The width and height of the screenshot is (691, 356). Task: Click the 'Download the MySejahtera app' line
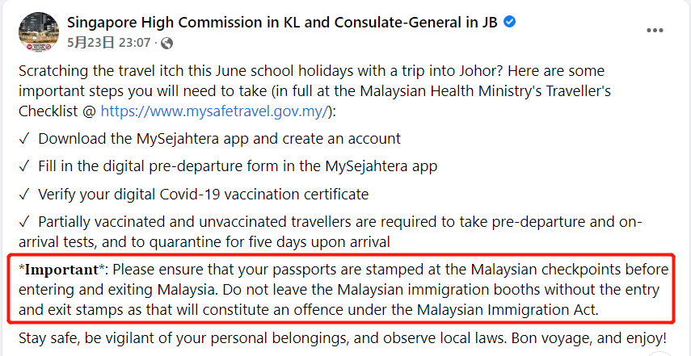(x=220, y=139)
